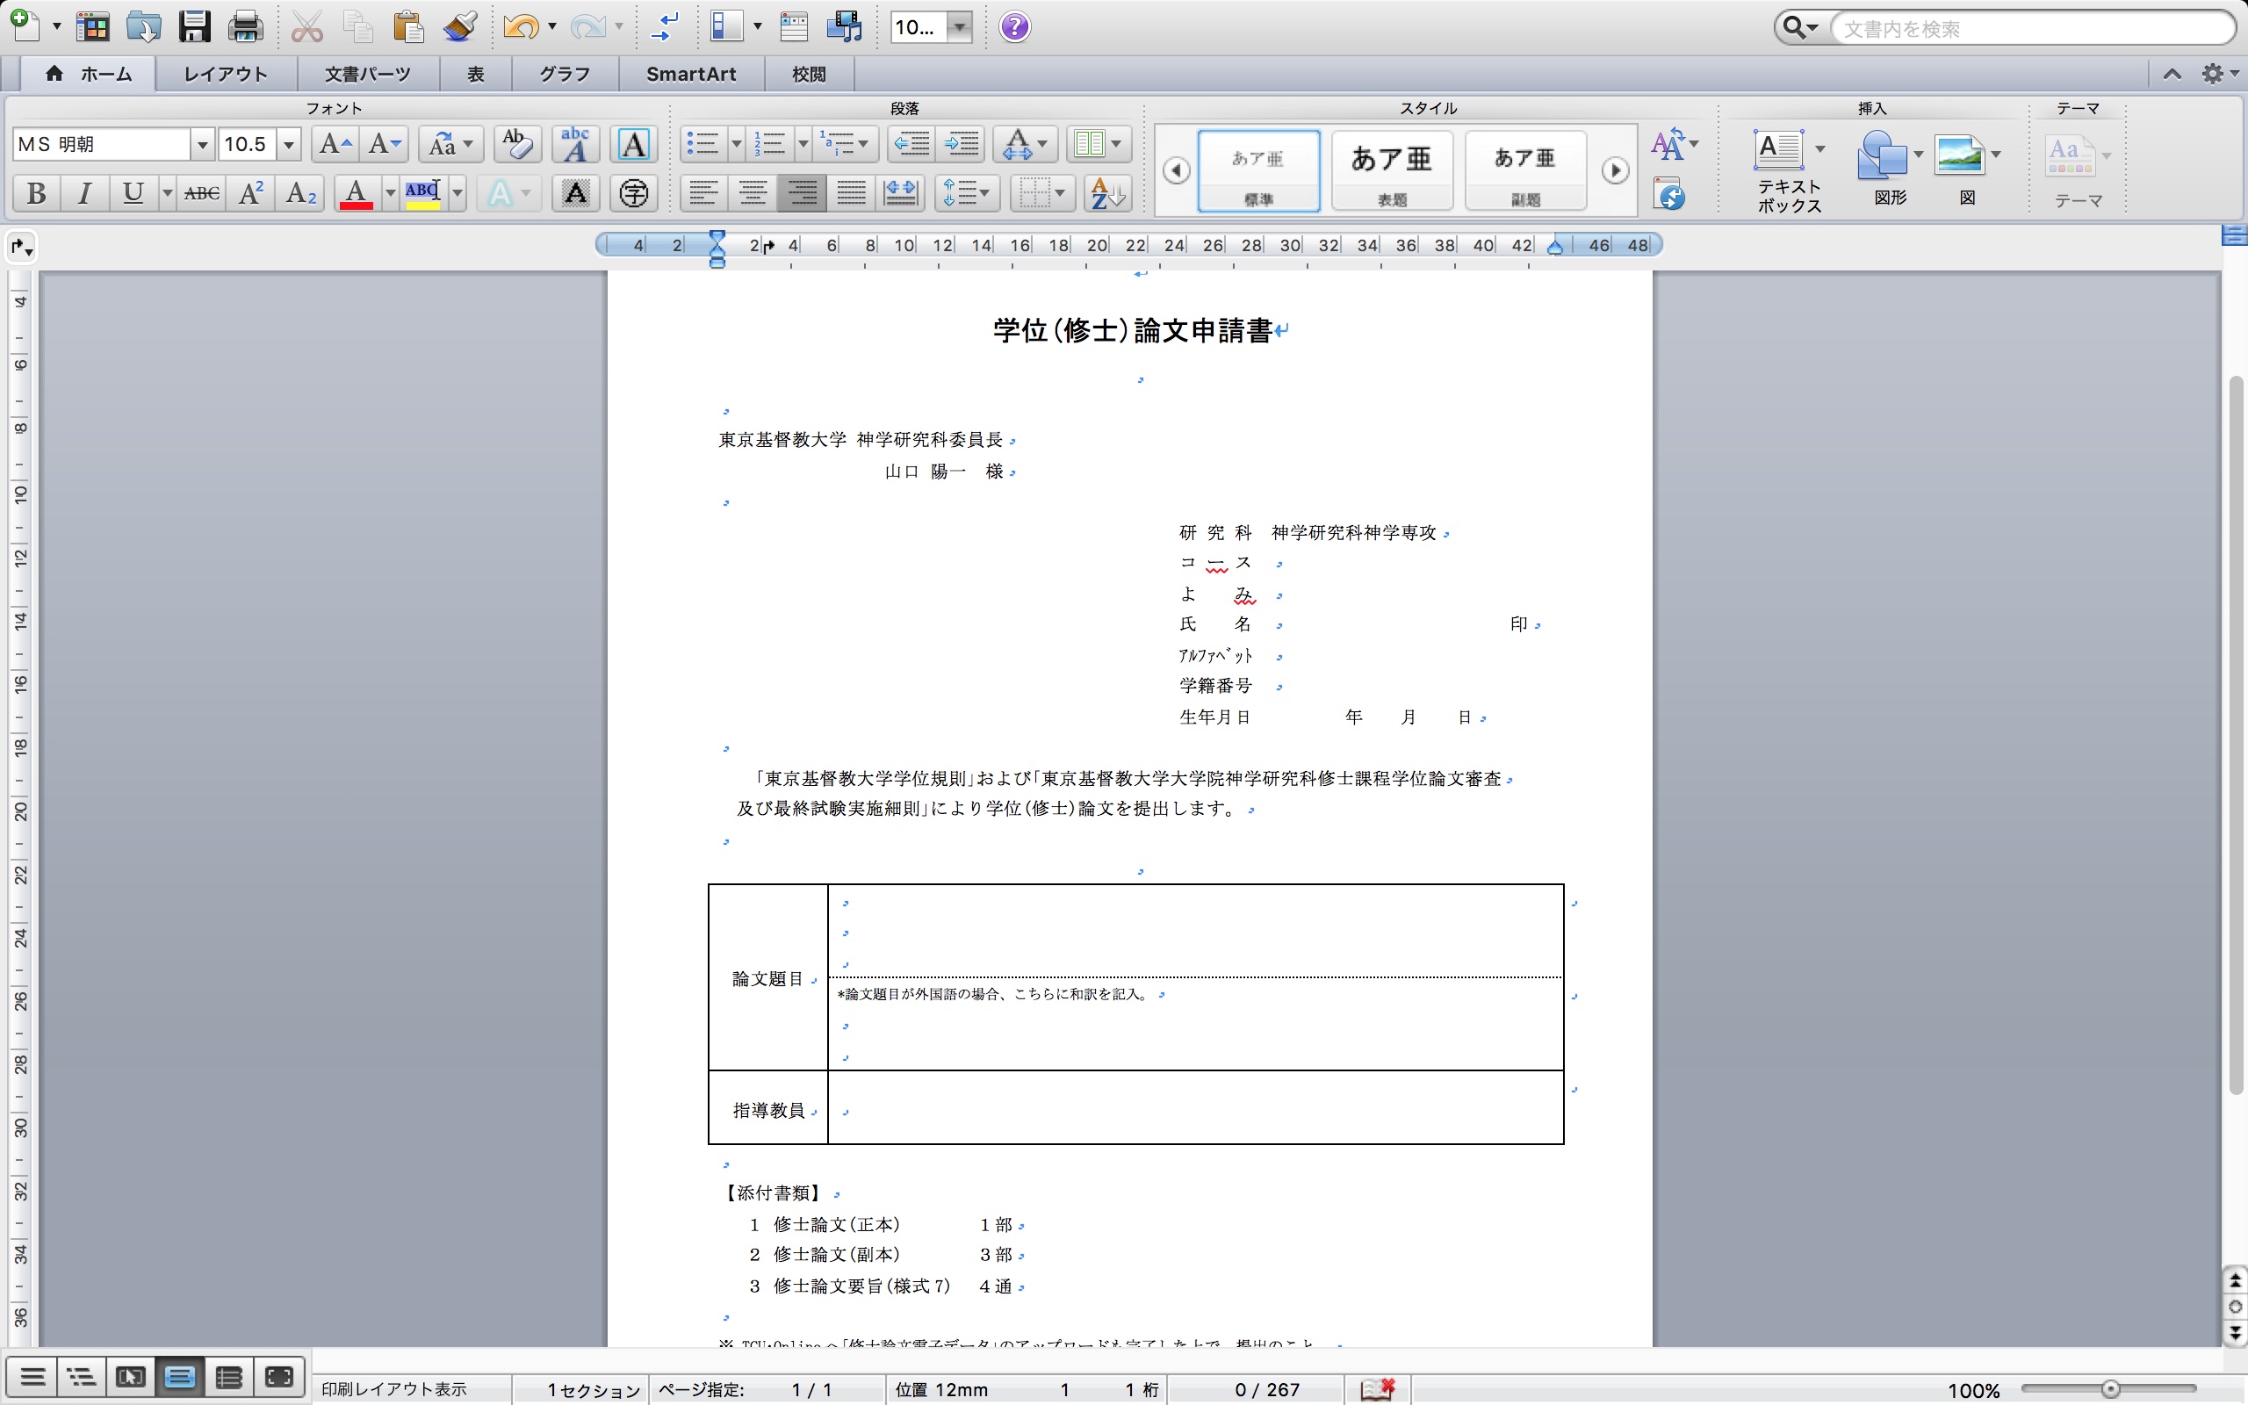Open the Help question mark
Image resolution: width=2248 pixels, height=1405 pixels.
click(1014, 26)
